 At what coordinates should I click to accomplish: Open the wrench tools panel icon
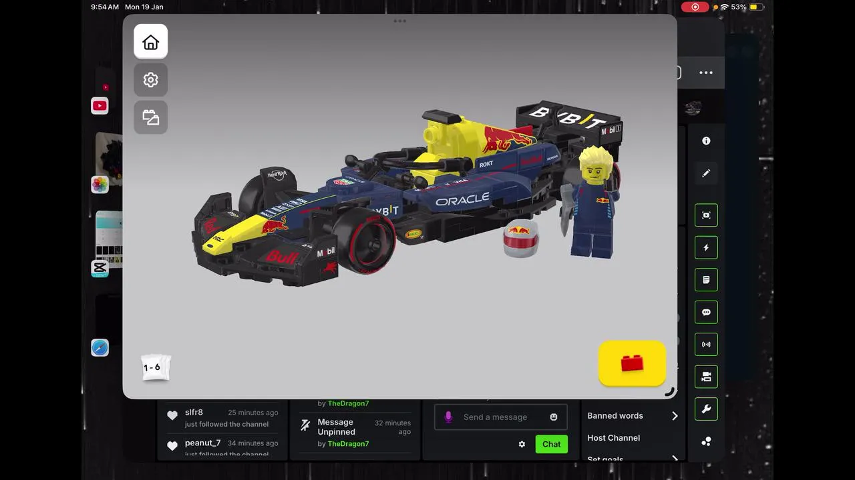[706, 409]
